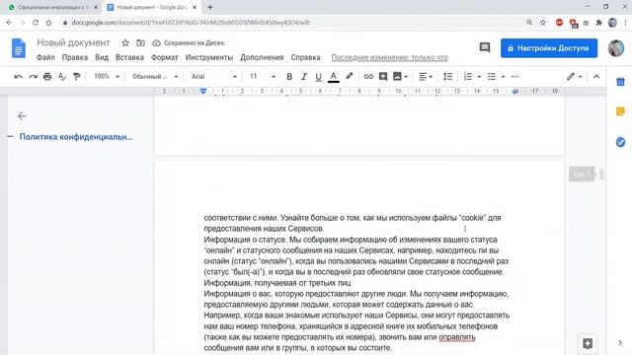Open the line spacing options
Image resolution: width=632 pixels, height=355 pixels.
(x=447, y=77)
